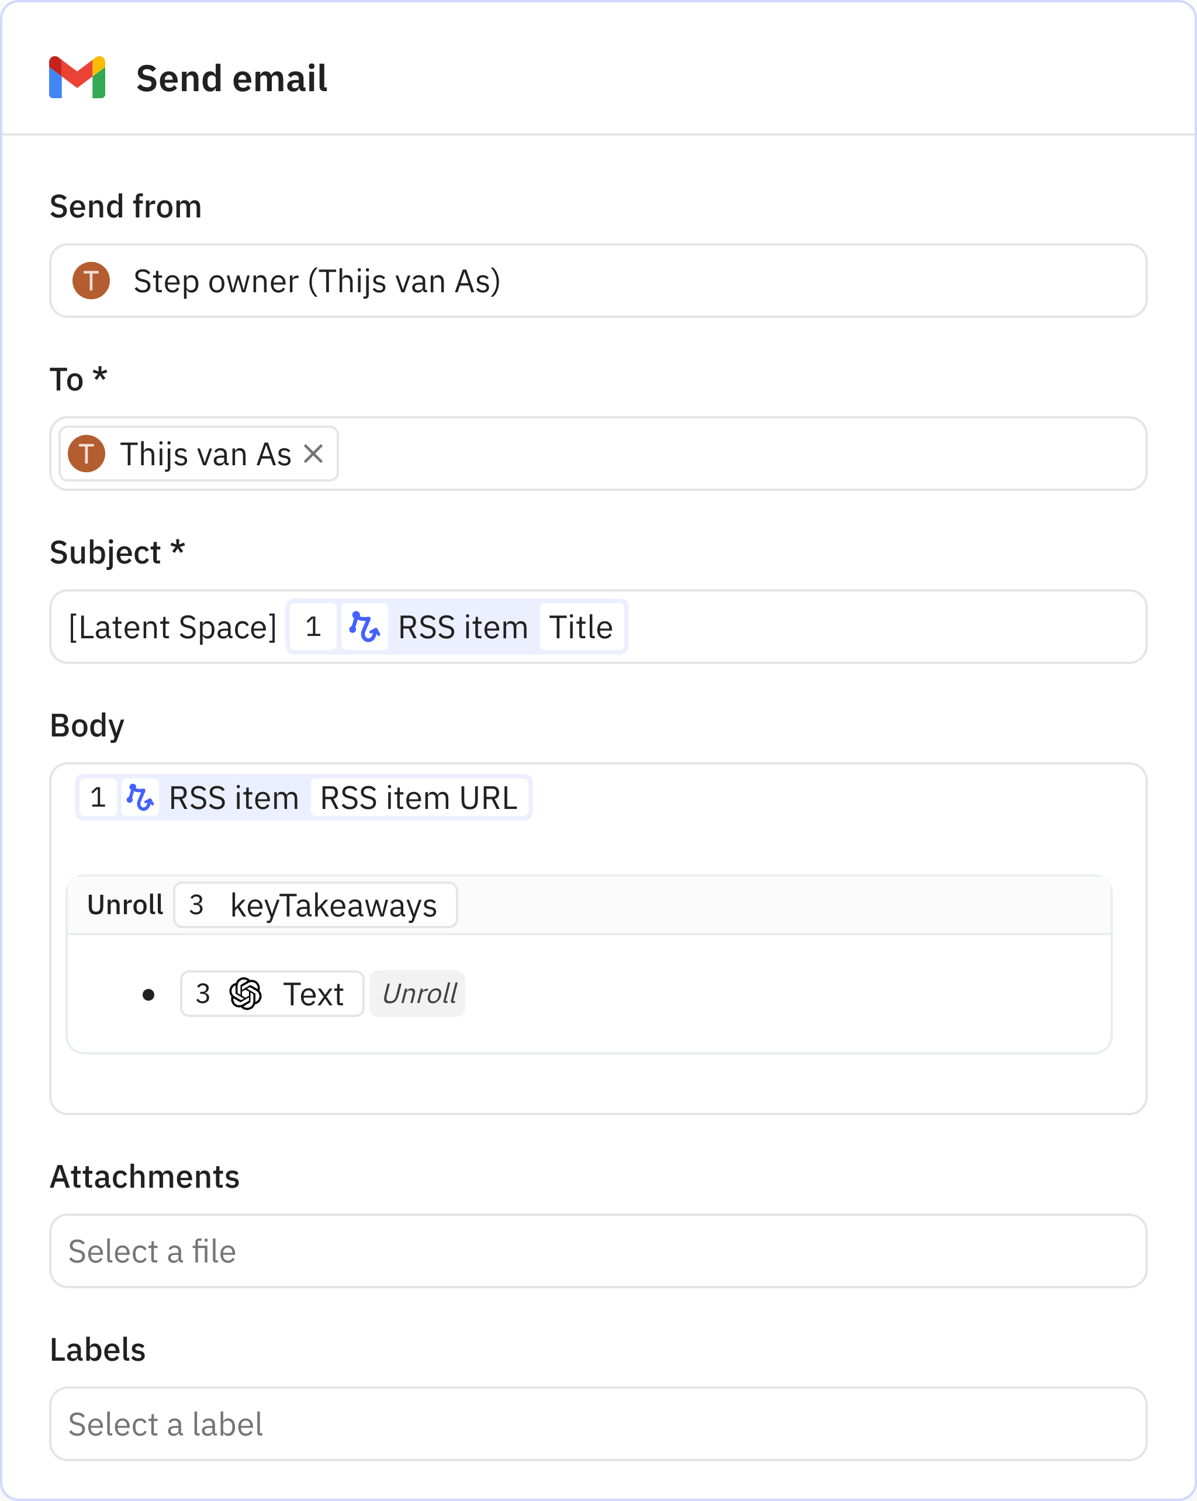The width and height of the screenshot is (1197, 1501).
Task: Click the Gmail icon next to Send email
Action: 75,77
